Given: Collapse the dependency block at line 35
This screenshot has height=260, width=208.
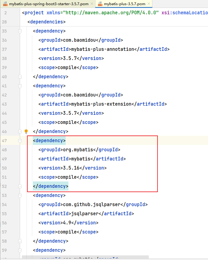Looking at the screenshot, I should (x=20, y=31).
